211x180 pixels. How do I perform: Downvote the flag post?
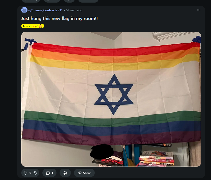(x=35, y=173)
